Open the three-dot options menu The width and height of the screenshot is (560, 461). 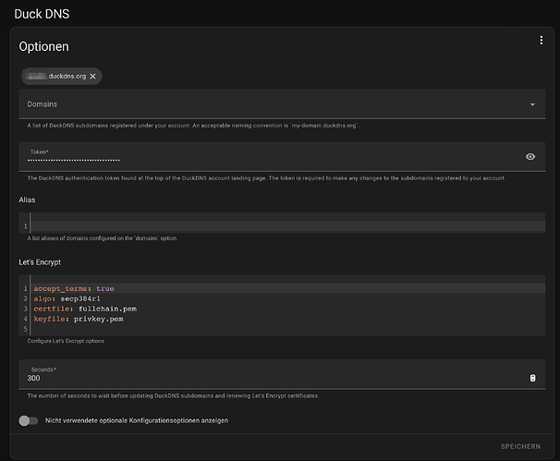click(x=542, y=41)
